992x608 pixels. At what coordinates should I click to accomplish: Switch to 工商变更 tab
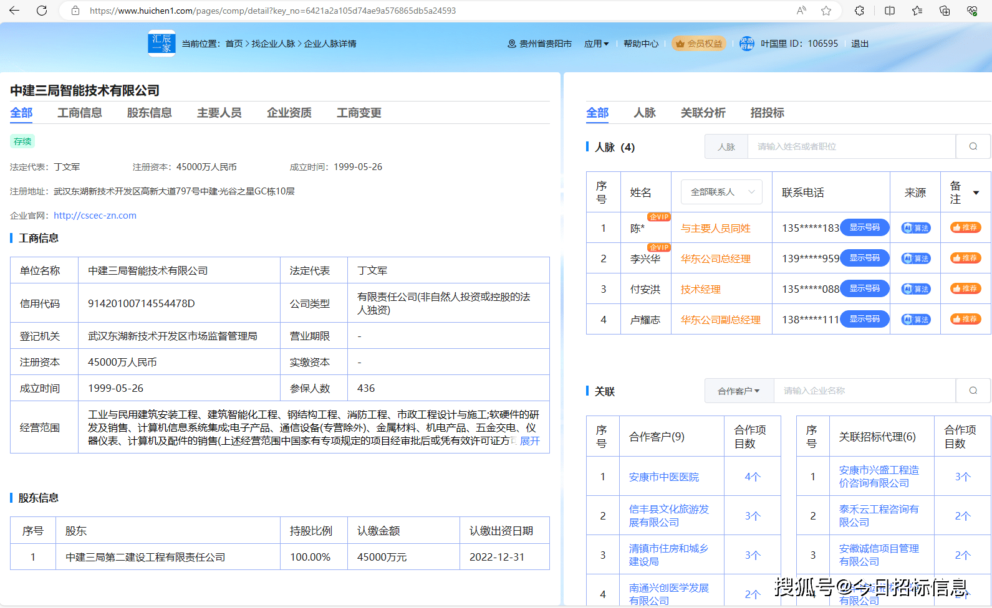pos(359,113)
